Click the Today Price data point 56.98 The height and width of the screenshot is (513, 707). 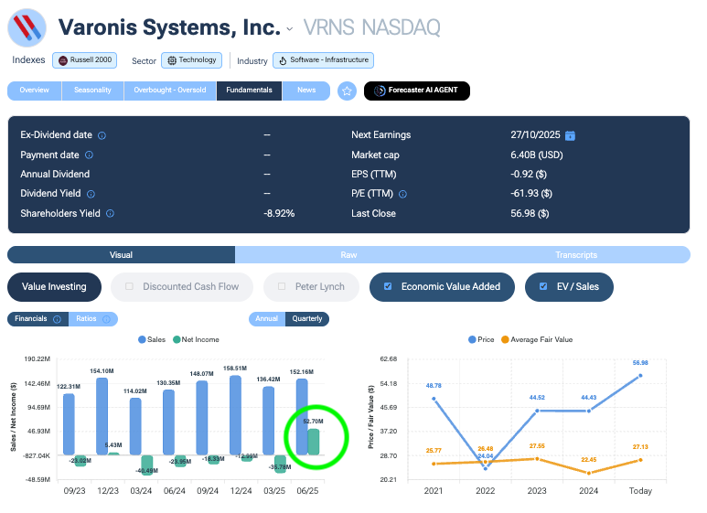coord(640,376)
